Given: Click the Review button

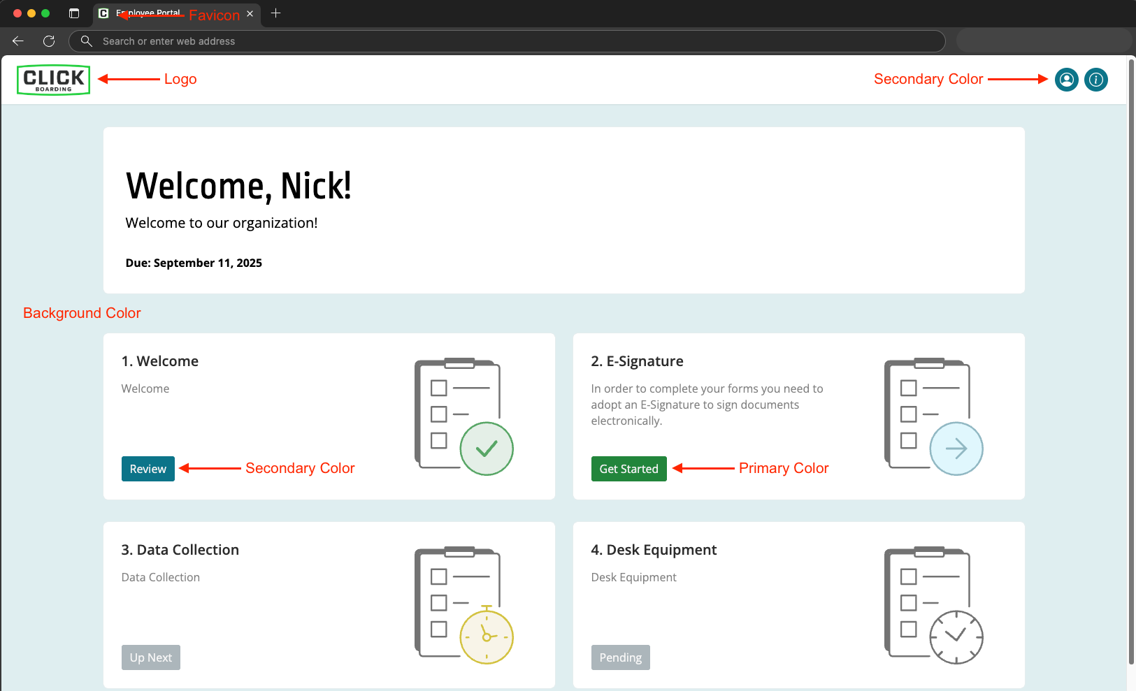Looking at the screenshot, I should [x=148, y=469].
